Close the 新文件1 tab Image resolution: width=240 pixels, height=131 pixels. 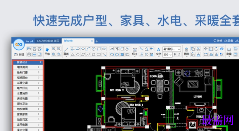(x=92, y=41)
